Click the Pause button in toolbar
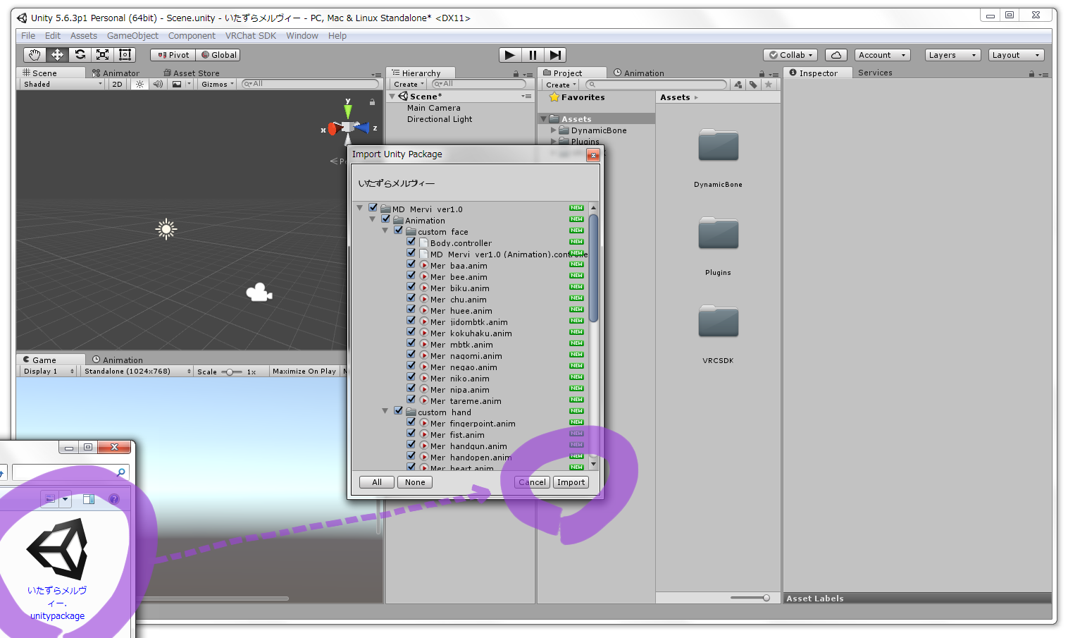This screenshot has height=638, width=1068. click(533, 55)
